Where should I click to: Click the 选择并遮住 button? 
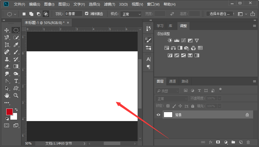pos(220,14)
